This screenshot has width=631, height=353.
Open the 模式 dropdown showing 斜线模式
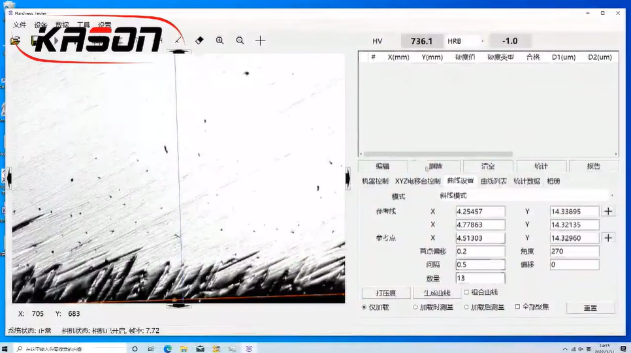coord(526,196)
